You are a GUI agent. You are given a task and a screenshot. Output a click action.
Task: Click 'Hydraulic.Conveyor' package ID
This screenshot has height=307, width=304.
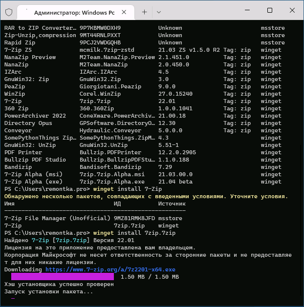coord(110,130)
